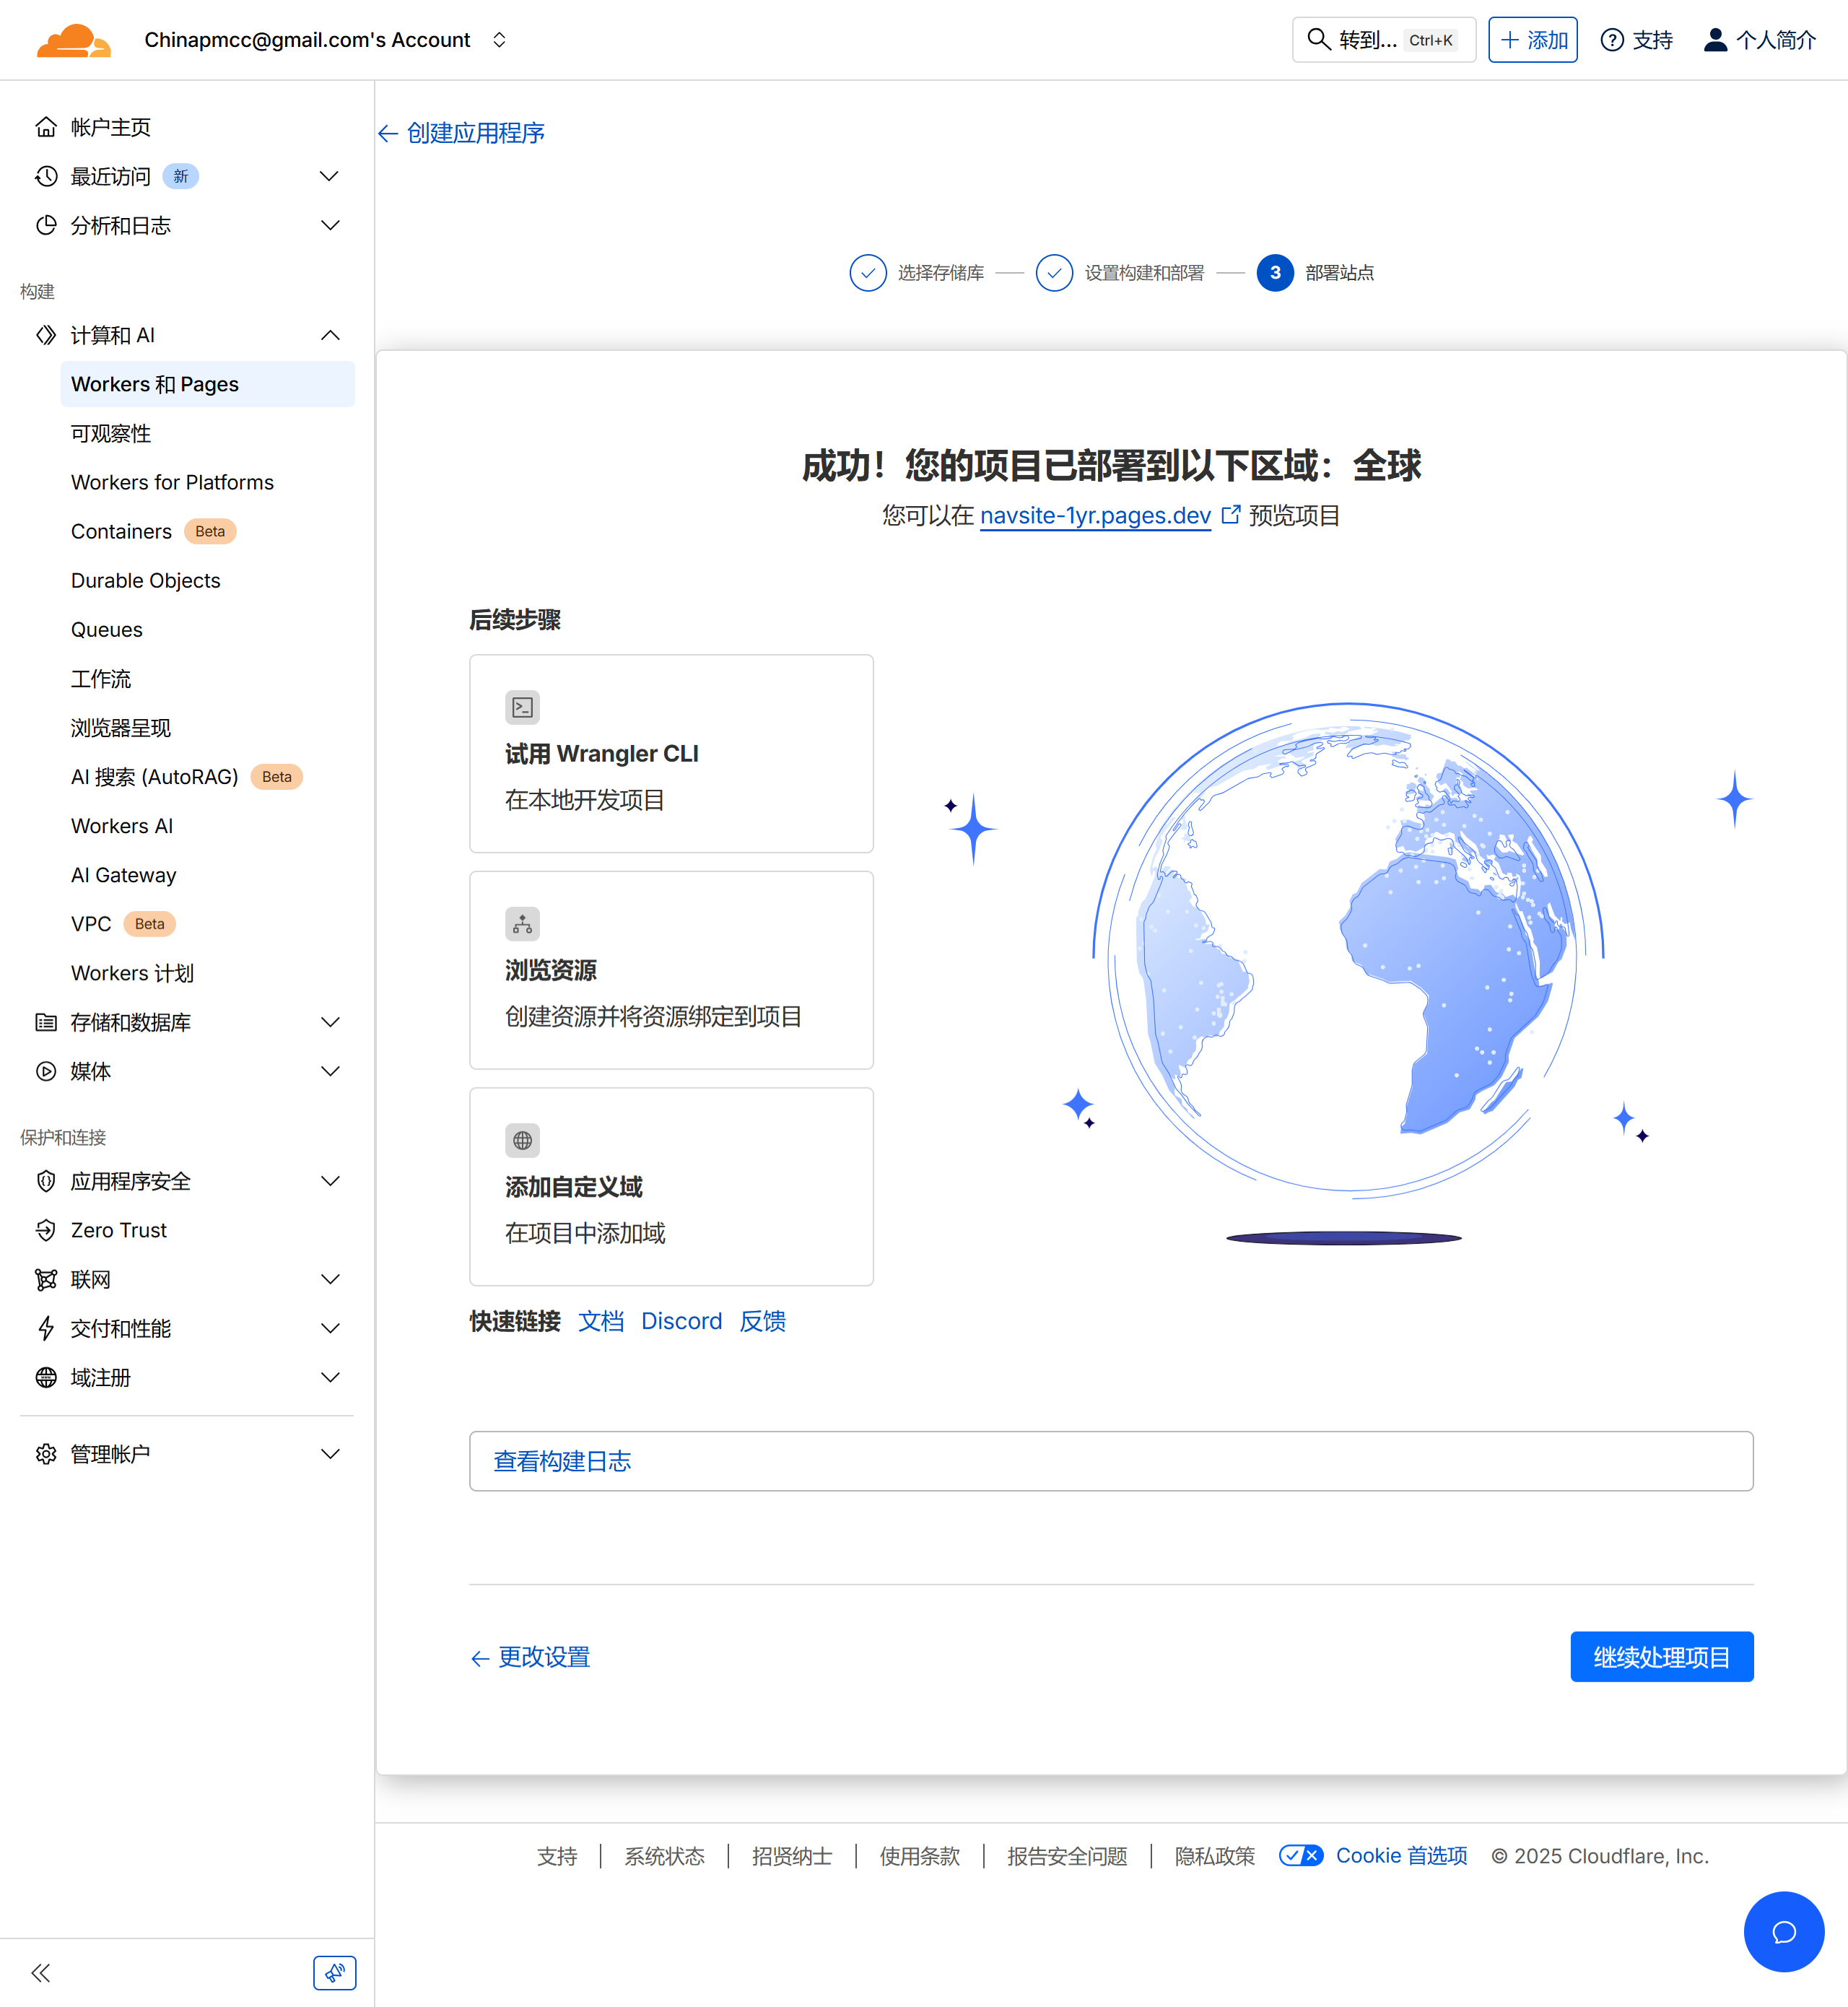
Task: Click the Wrangler CLI terminal icon
Action: pos(522,707)
